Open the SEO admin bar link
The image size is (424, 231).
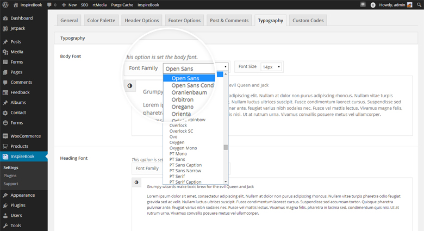click(x=84, y=5)
